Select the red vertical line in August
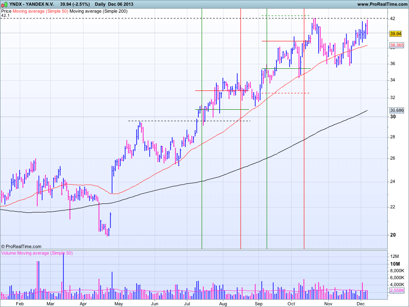Viewport: 409px width, 307px height. click(x=240, y=164)
